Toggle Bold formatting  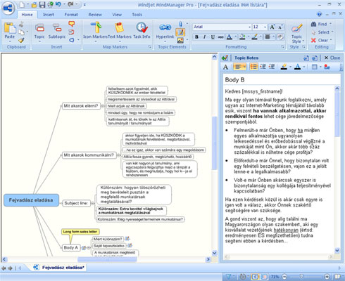[x=196, y=37]
